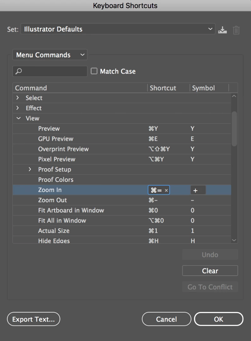
Task: Collapse the View command group
Action: pyautogui.click(x=19, y=118)
